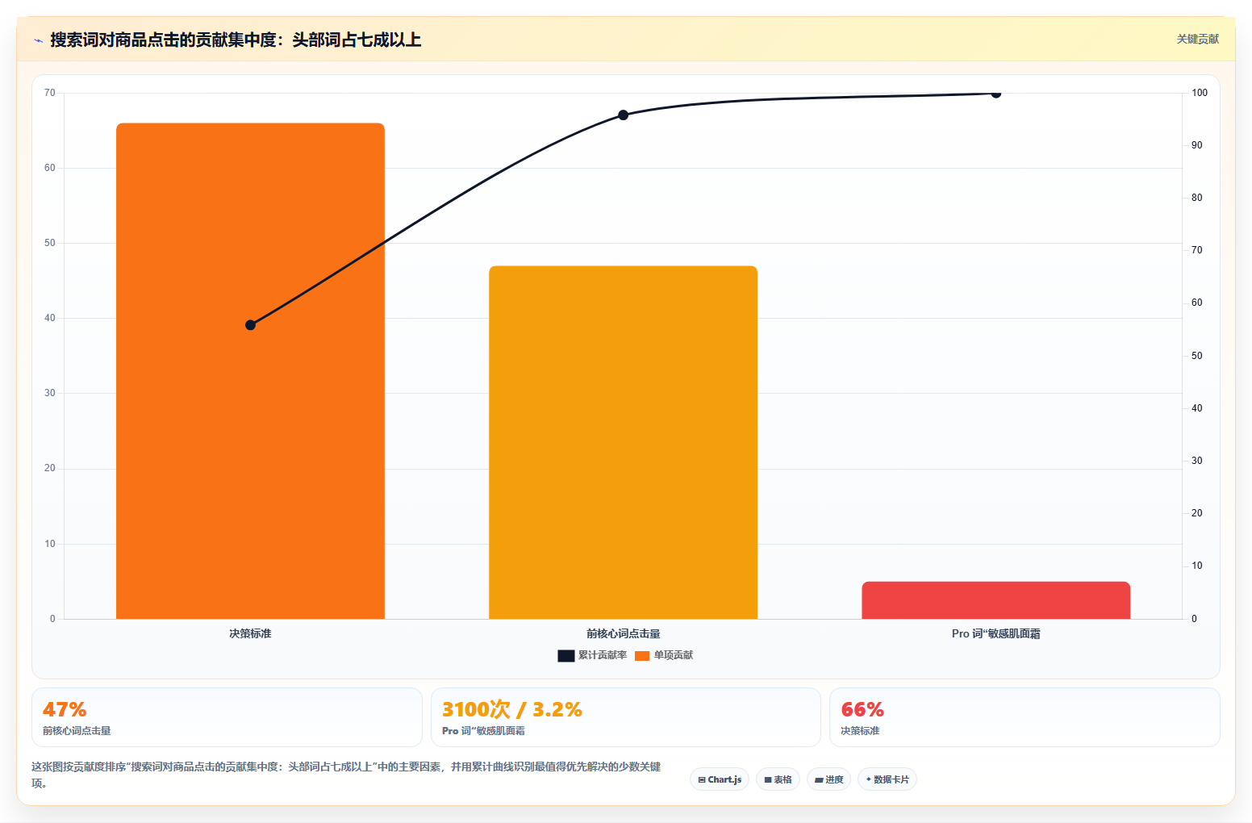Open the 66% 决策标准 stat card

[1025, 717]
